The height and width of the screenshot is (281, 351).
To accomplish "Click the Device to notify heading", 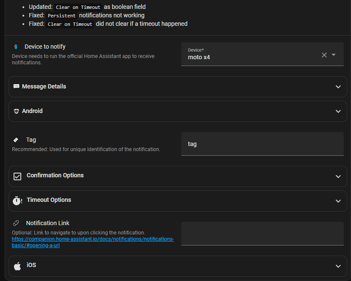I will click(x=45, y=47).
